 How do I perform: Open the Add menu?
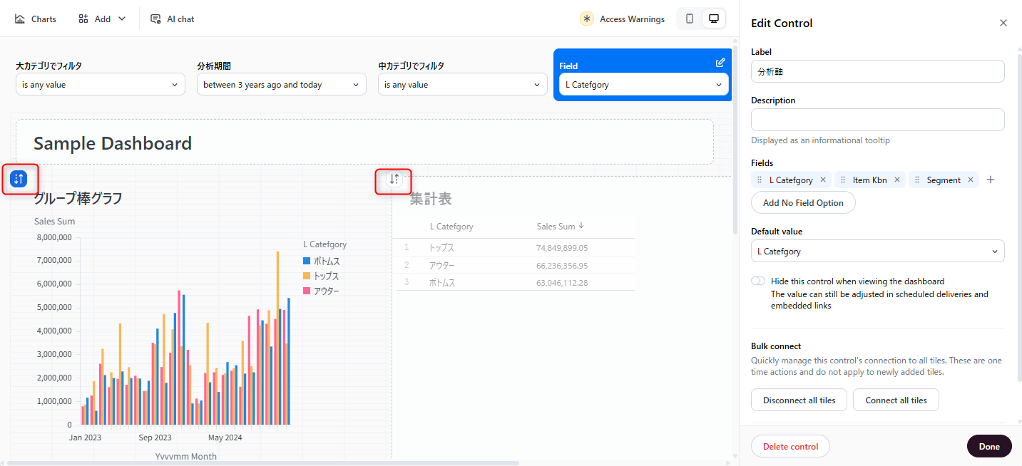pos(102,19)
